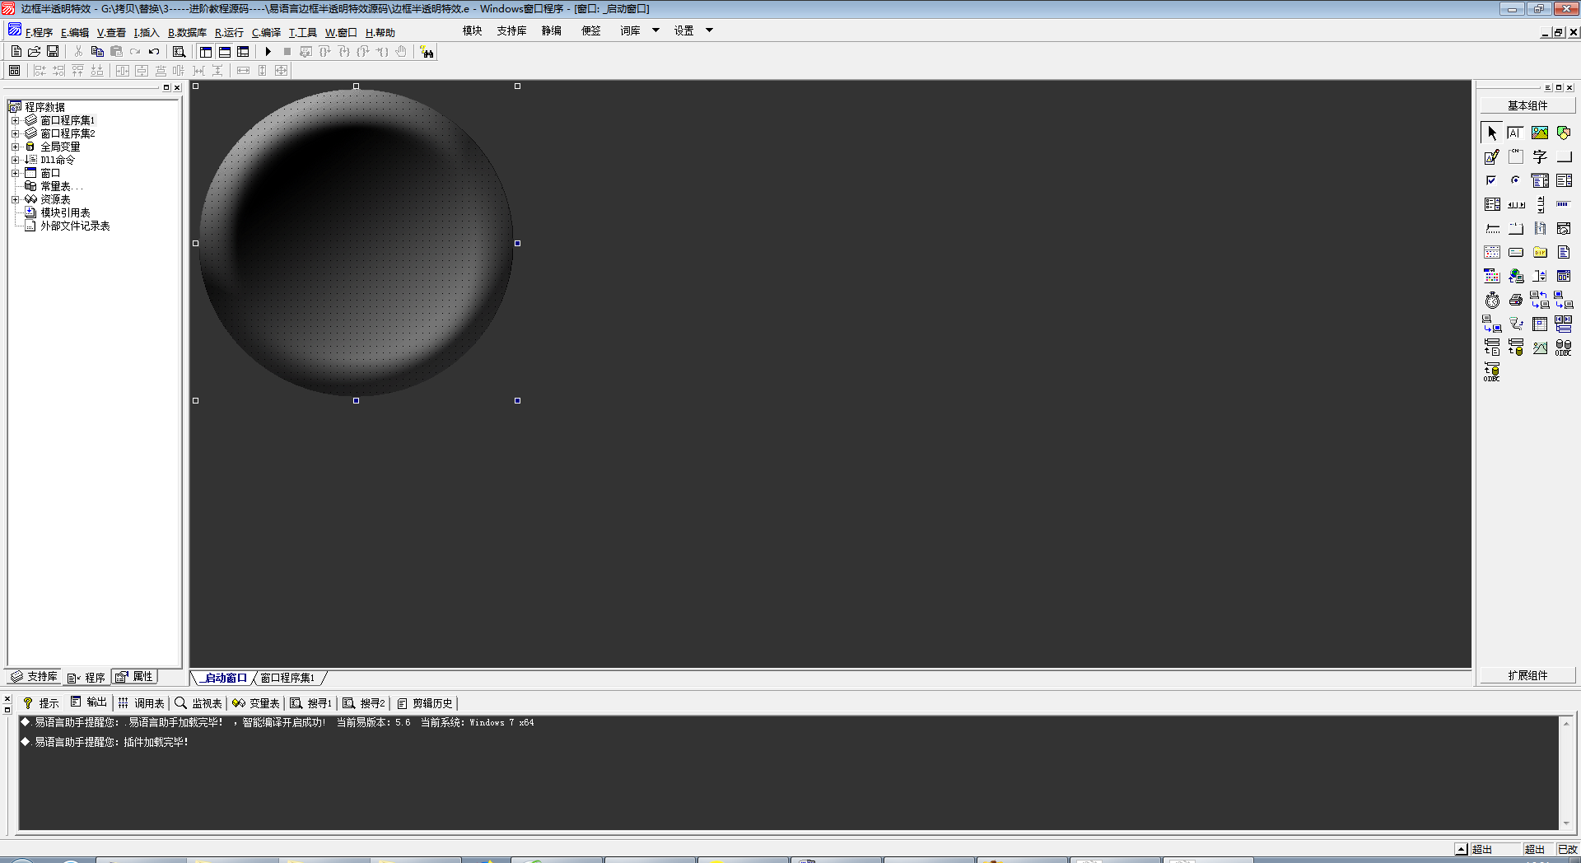Open the 剪辑历史 tab

pyautogui.click(x=425, y=703)
